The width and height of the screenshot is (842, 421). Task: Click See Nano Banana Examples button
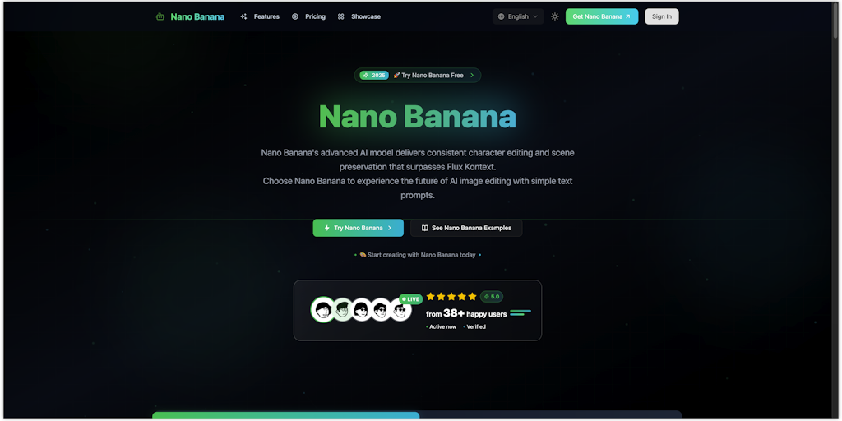(x=466, y=228)
